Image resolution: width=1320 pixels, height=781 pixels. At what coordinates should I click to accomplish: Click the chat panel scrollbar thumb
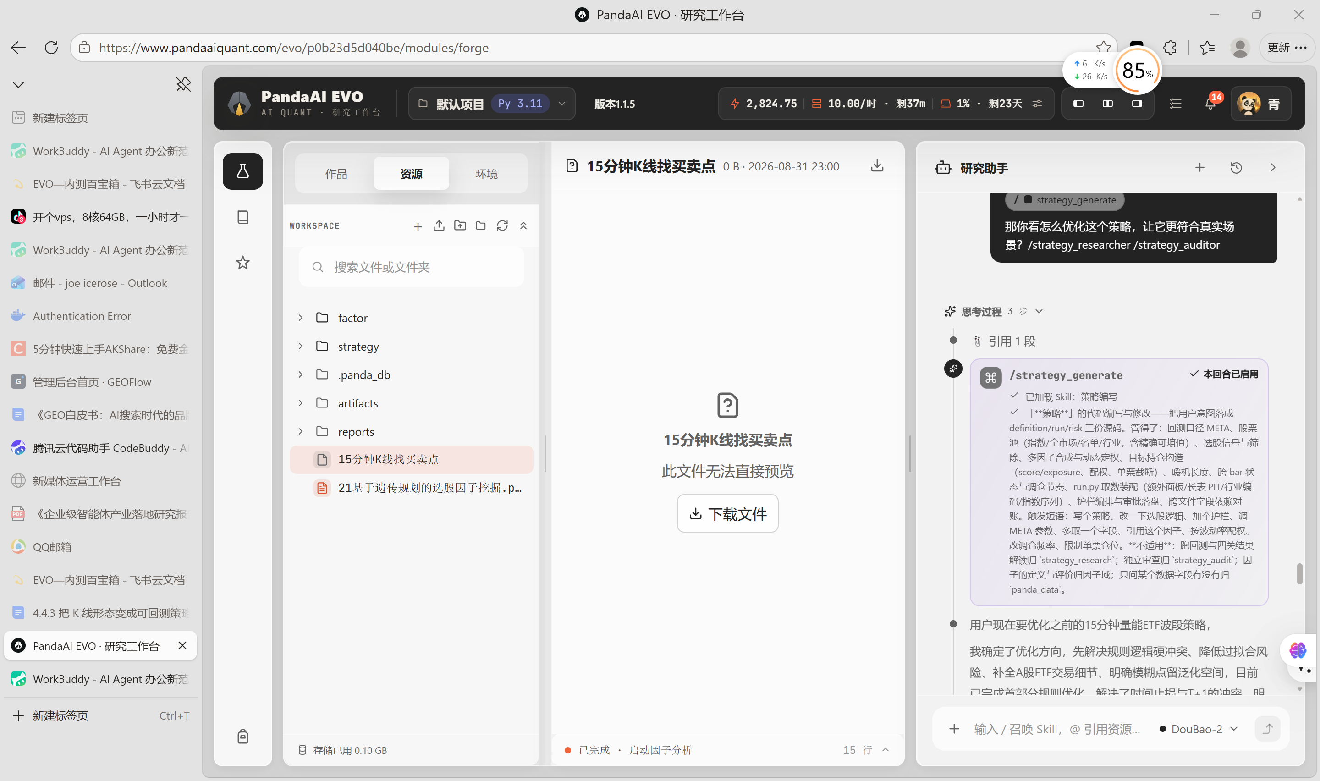coord(1299,574)
